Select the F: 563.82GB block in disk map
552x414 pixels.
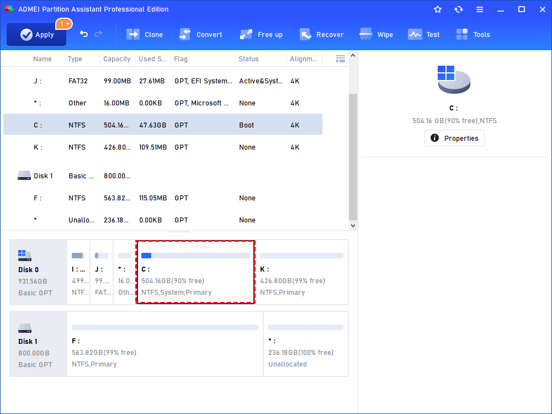click(165, 344)
